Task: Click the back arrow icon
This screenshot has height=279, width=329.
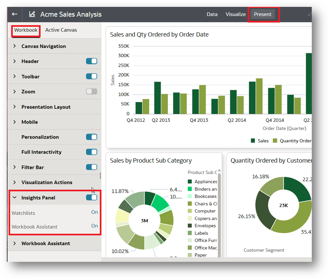Action: 14,14
